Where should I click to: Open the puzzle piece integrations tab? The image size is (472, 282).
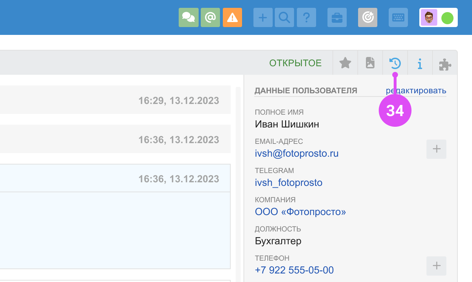[x=445, y=64]
